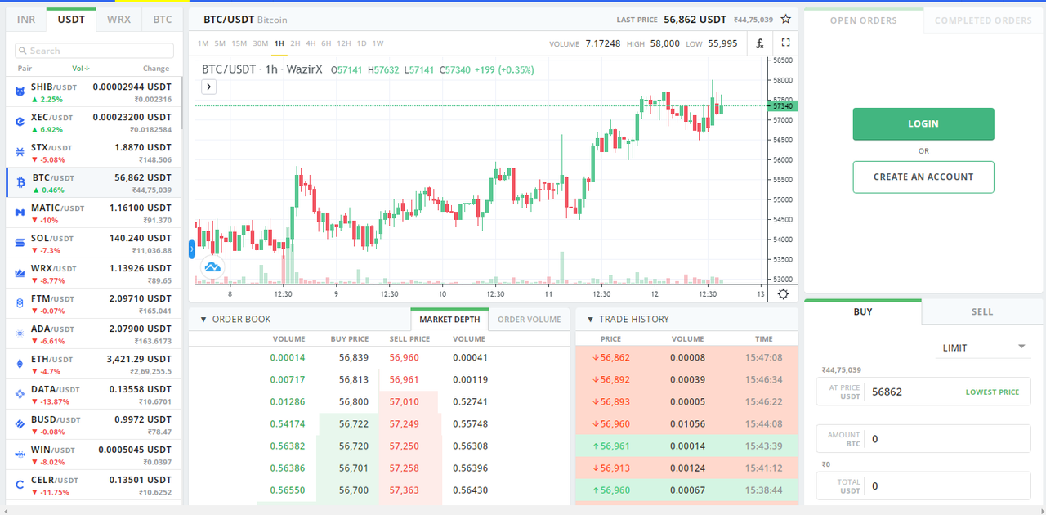The image size is (1046, 515).
Task: Mark BTC/USDT as favorite with star icon
Action: click(x=785, y=19)
